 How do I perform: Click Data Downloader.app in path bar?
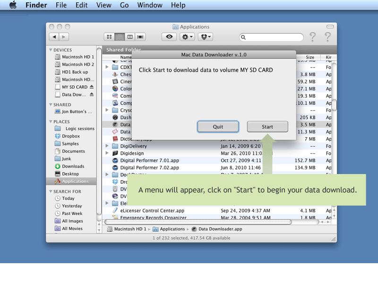[x=217, y=229]
